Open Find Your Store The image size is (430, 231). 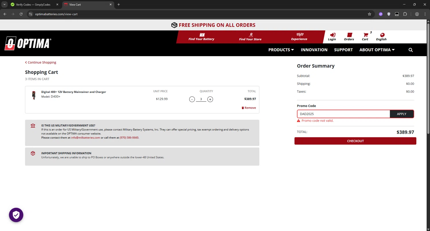[250, 37]
